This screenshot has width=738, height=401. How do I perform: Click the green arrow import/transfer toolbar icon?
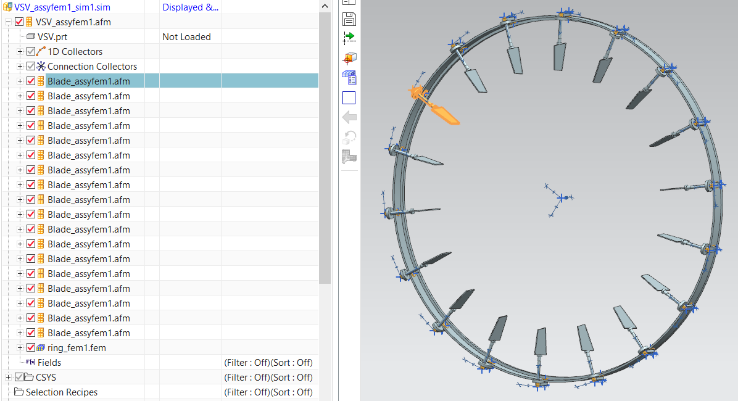coord(349,38)
